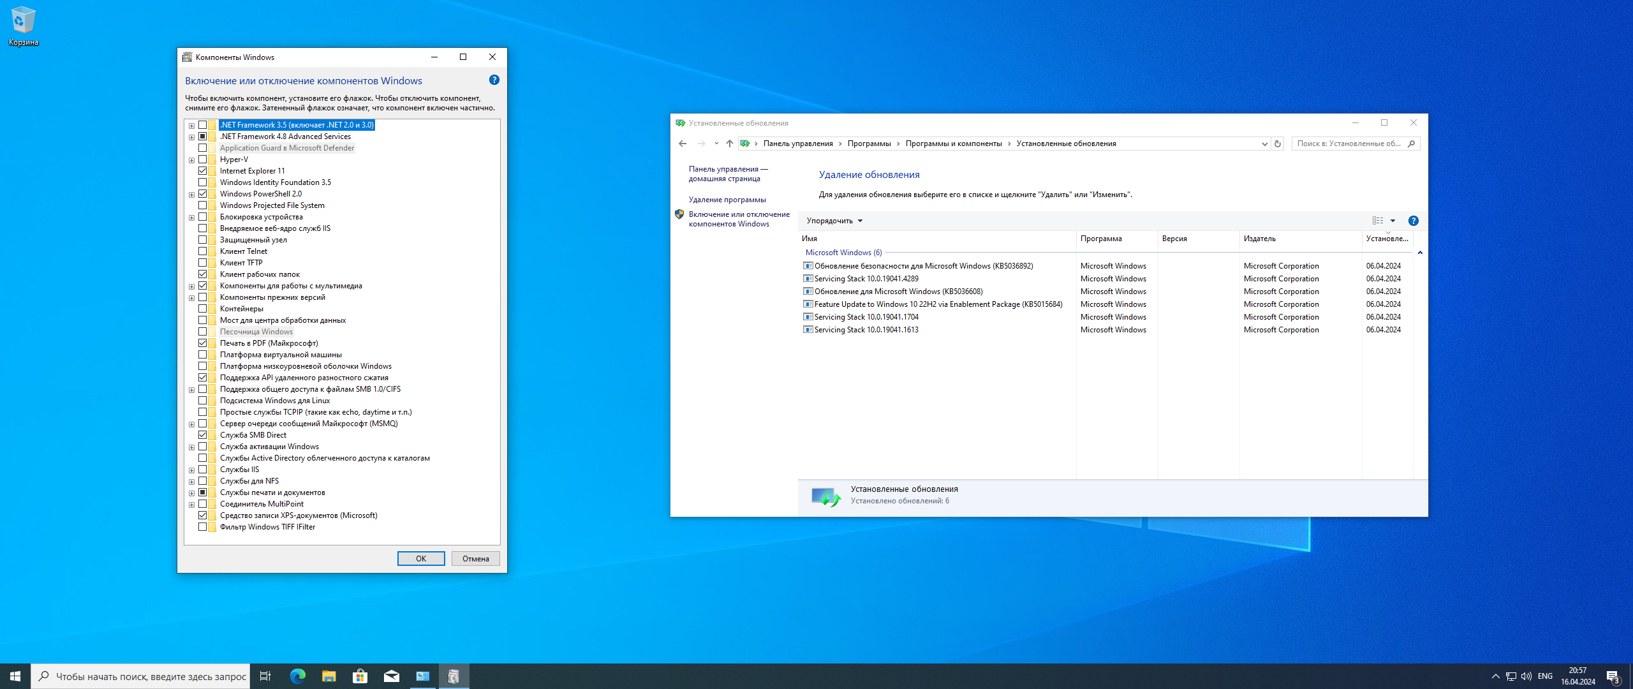Enable Подсистема Windows для Linux checkbox
1633x689 pixels.
(x=202, y=401)
